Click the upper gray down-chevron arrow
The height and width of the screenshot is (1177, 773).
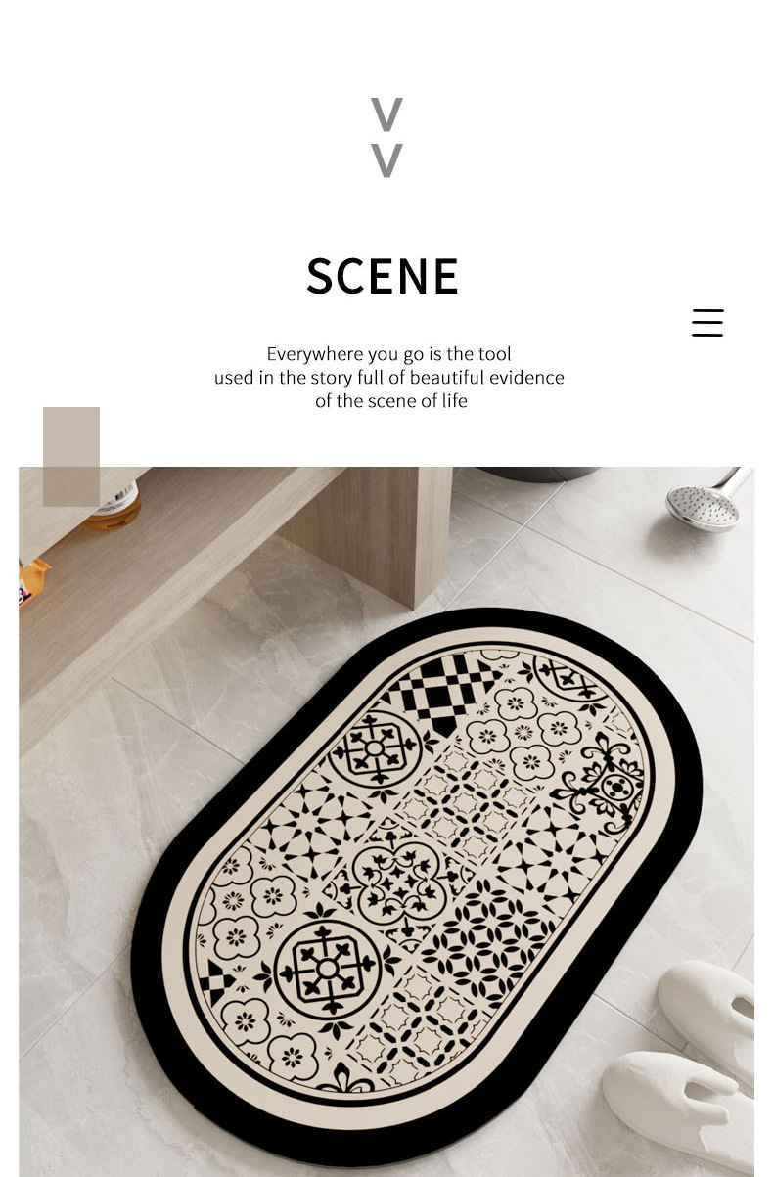(386, 115)
